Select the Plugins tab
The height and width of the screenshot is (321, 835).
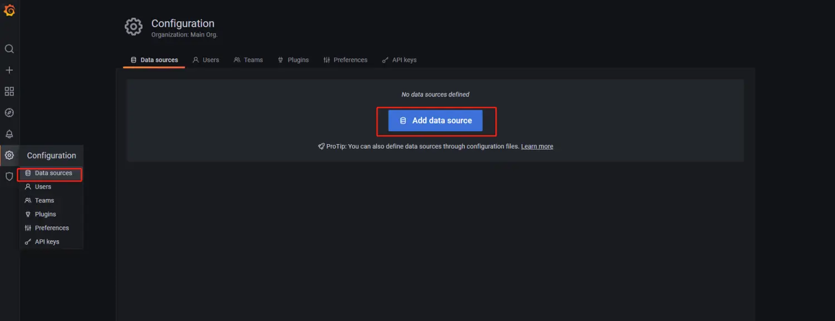293,60
